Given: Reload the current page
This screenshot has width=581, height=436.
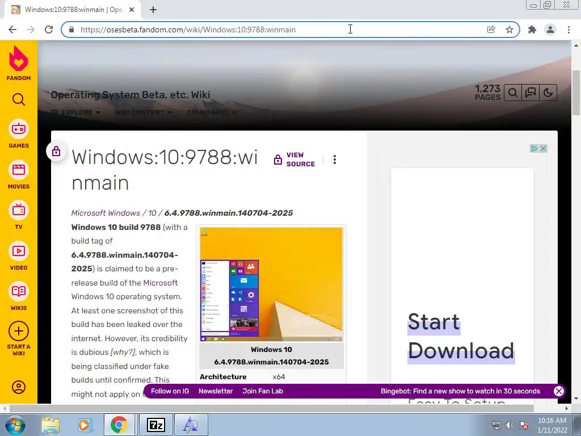Looking at the screenshot, I should [x=49, y=30].
